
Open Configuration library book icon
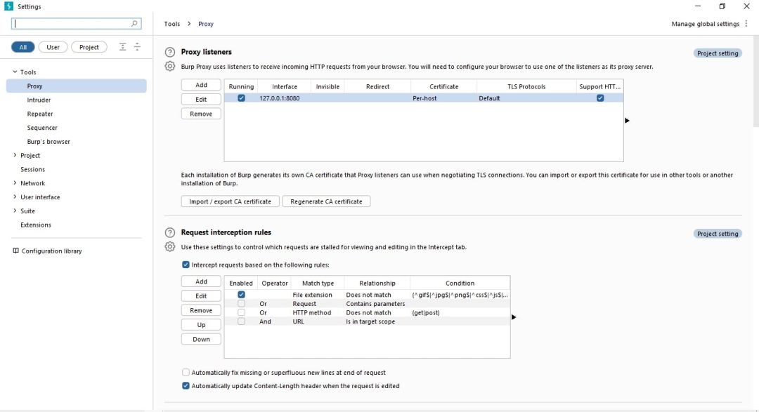pos(15,251)
